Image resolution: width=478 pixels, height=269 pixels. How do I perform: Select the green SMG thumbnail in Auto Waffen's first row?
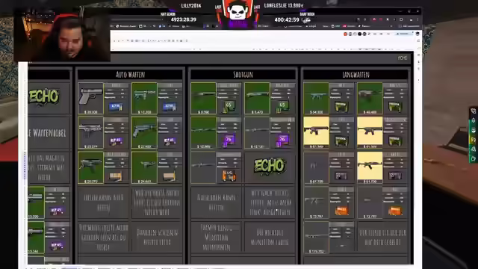(x=144, y=98)
